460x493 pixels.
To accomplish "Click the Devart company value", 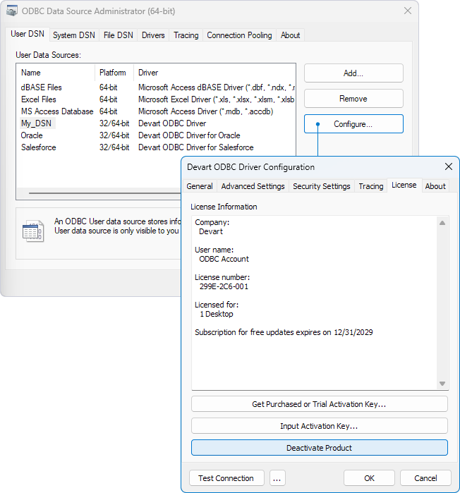I will pyautogui.click(x=211, y=231).
